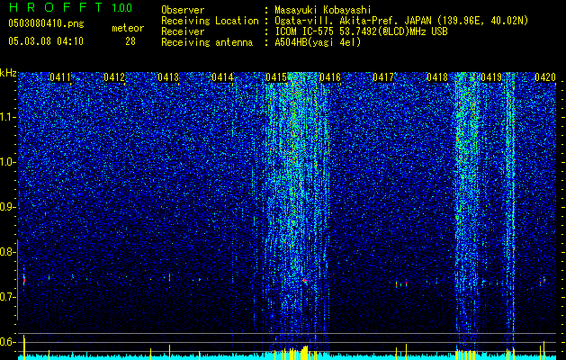The width and height of the screenshot is (566, 360).
Task: Click the 0415 time marker
Action: click(275, 76)
